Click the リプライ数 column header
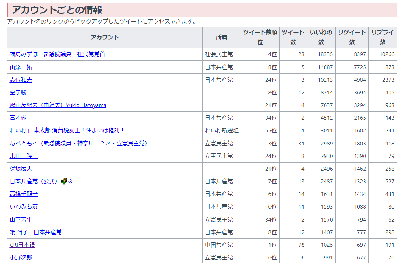 (383, 37)
